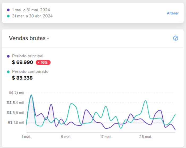Click the R$ 1,8 mil axis label
Viewport: 186px width, 148px height.
pos(16,122)
